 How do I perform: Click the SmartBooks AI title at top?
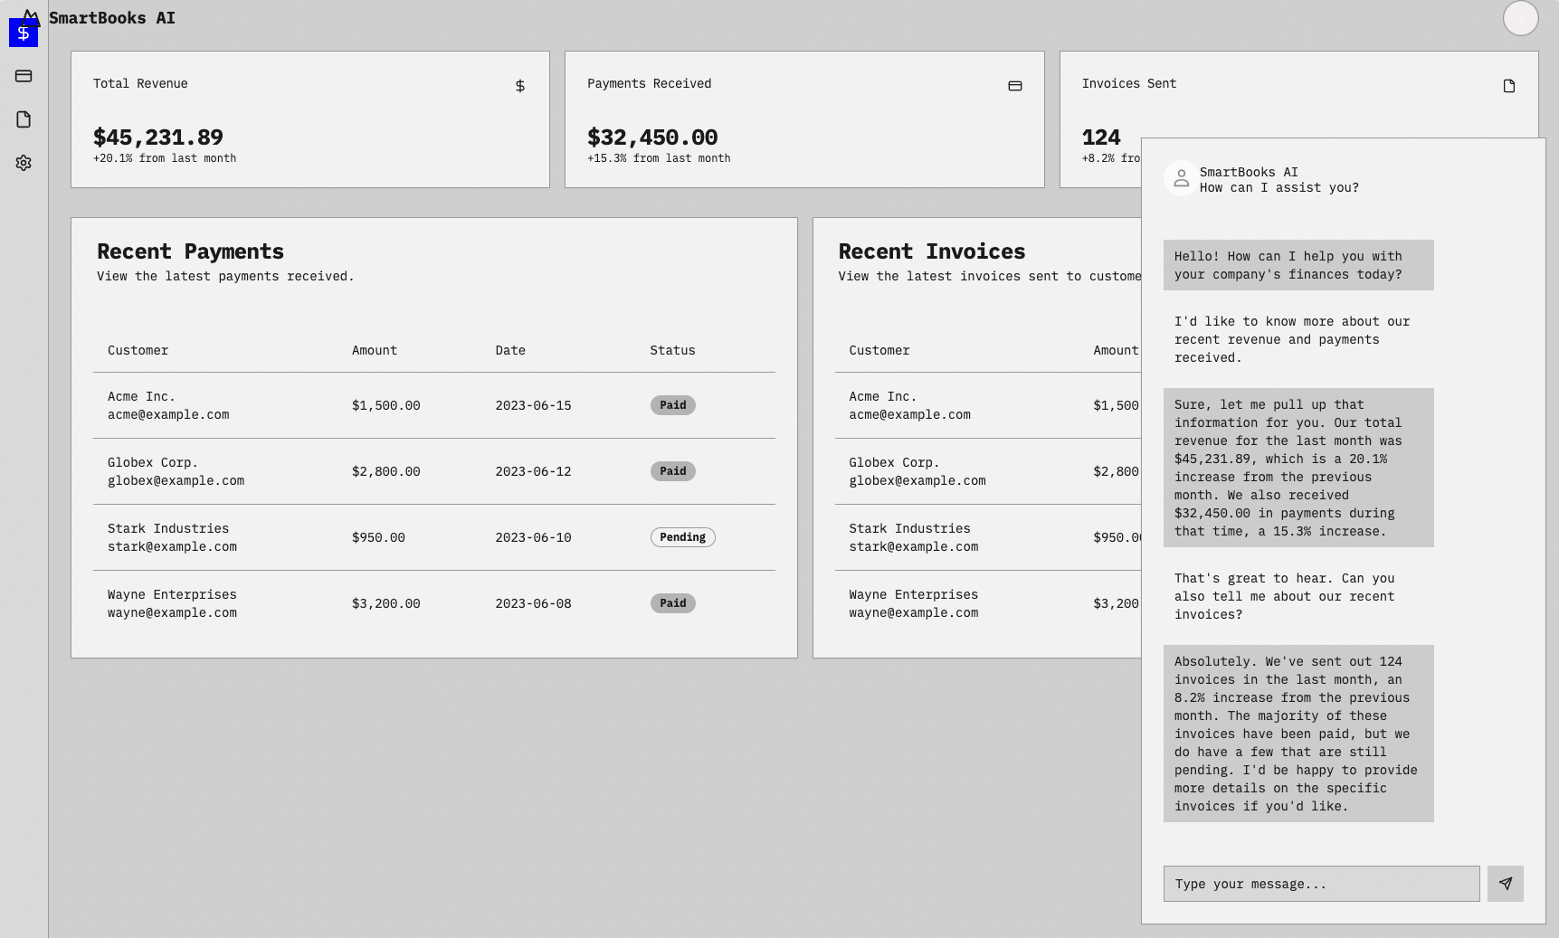point(112,18)
